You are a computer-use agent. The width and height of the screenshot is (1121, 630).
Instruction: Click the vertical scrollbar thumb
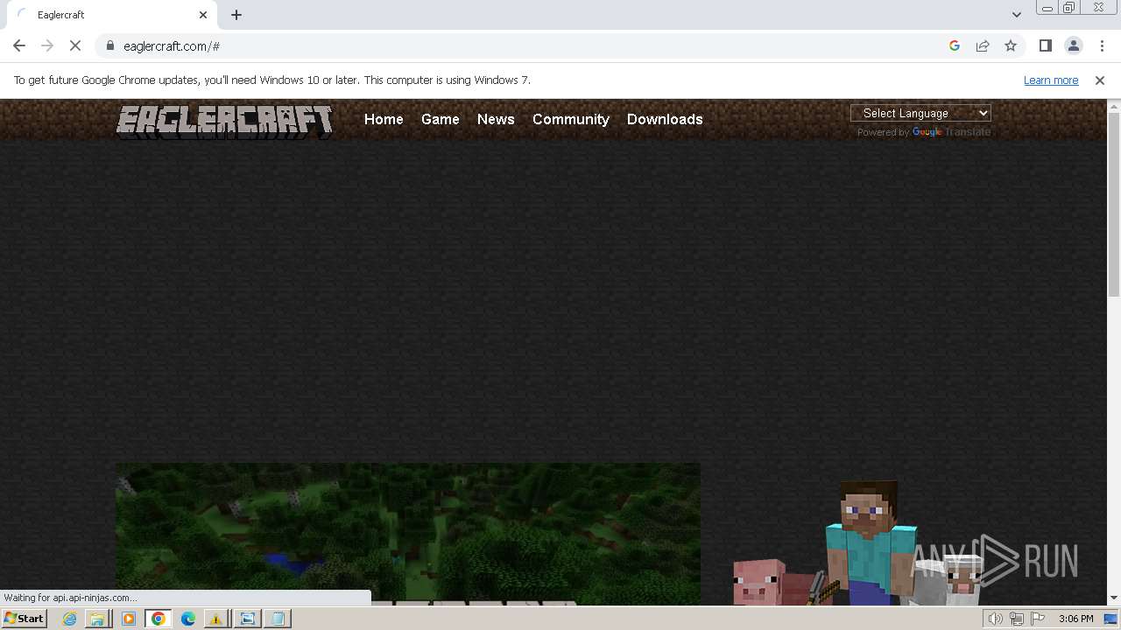pyautogui.click(x=1114, y=206)
